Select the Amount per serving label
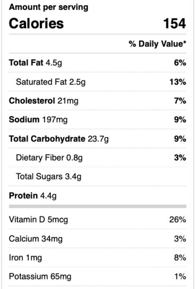The width and height of the screenshot is (196, 289). pos(48,8)
